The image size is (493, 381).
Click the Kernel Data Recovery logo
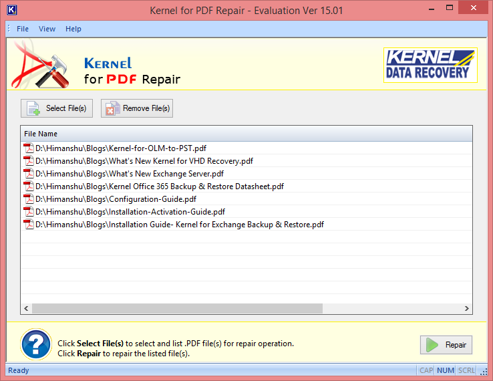click(x=430, y=65)
